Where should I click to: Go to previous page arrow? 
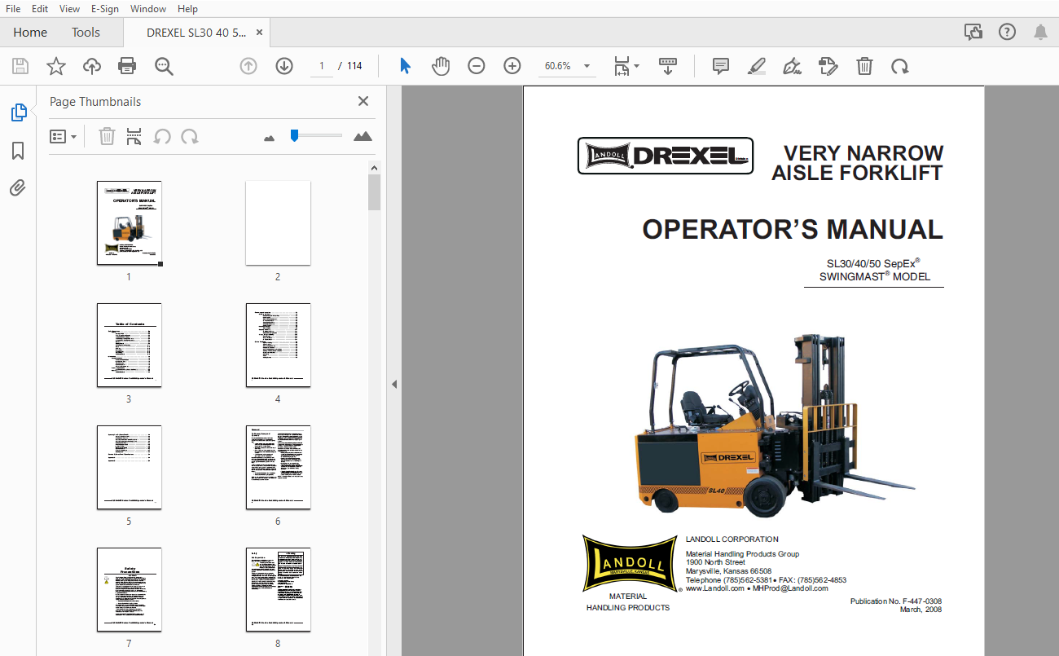click(248, 66)
